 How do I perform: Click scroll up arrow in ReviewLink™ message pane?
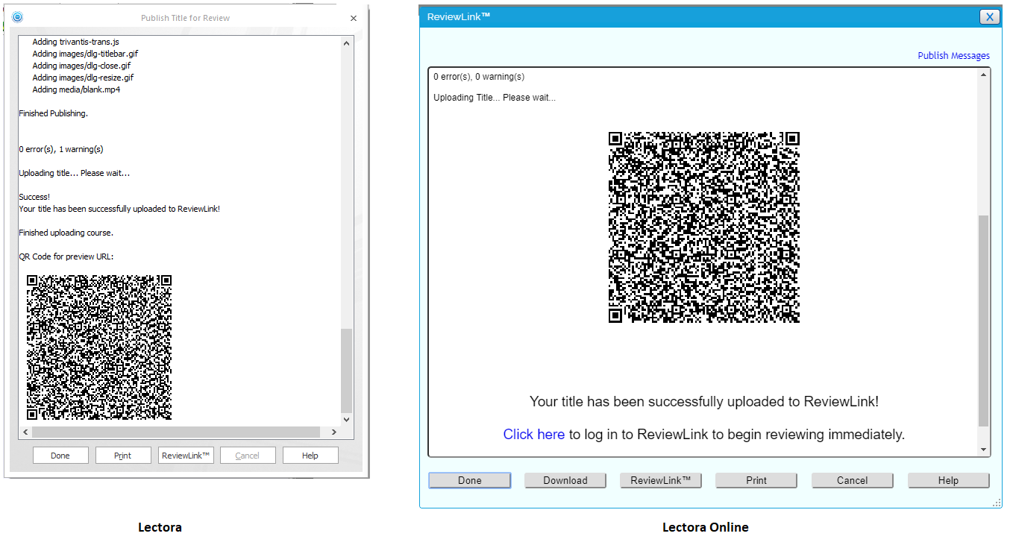tap(984, 75)
